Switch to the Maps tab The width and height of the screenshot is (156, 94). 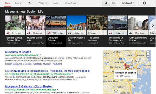click(x=30, y=3)
